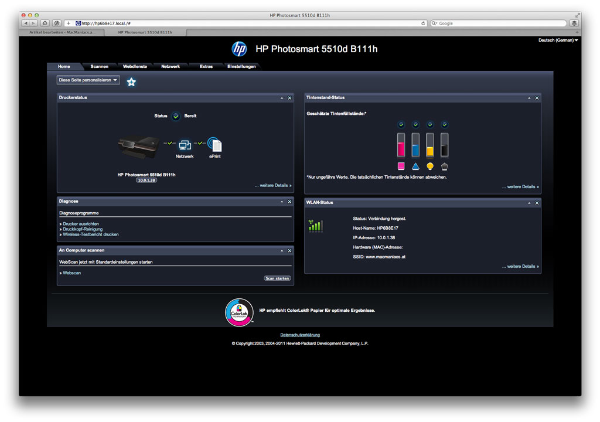
Task: Close the Diagnose panel
Action: (289, 202)
